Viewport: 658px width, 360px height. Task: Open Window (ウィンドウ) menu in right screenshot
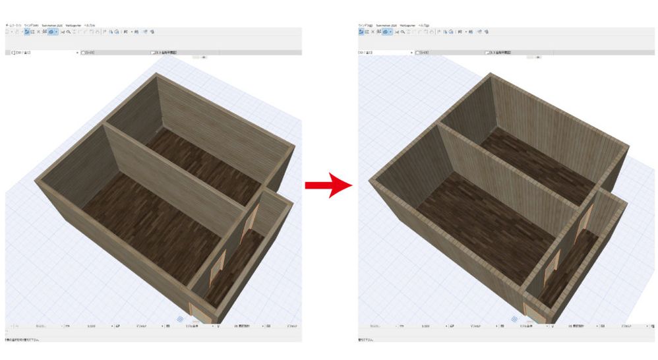[x=366, y=26]
